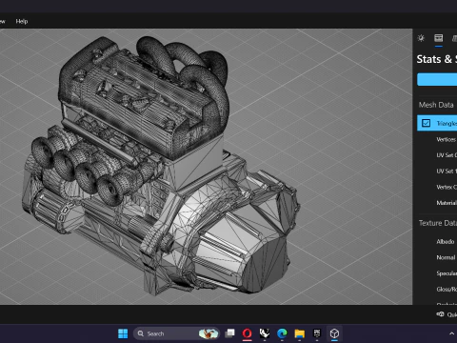This screenshot has height=343, width=457.
Task: Select the Specular texture data option
Action: [447, 273]
